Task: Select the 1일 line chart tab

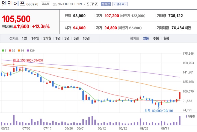Action: [24, 38]
